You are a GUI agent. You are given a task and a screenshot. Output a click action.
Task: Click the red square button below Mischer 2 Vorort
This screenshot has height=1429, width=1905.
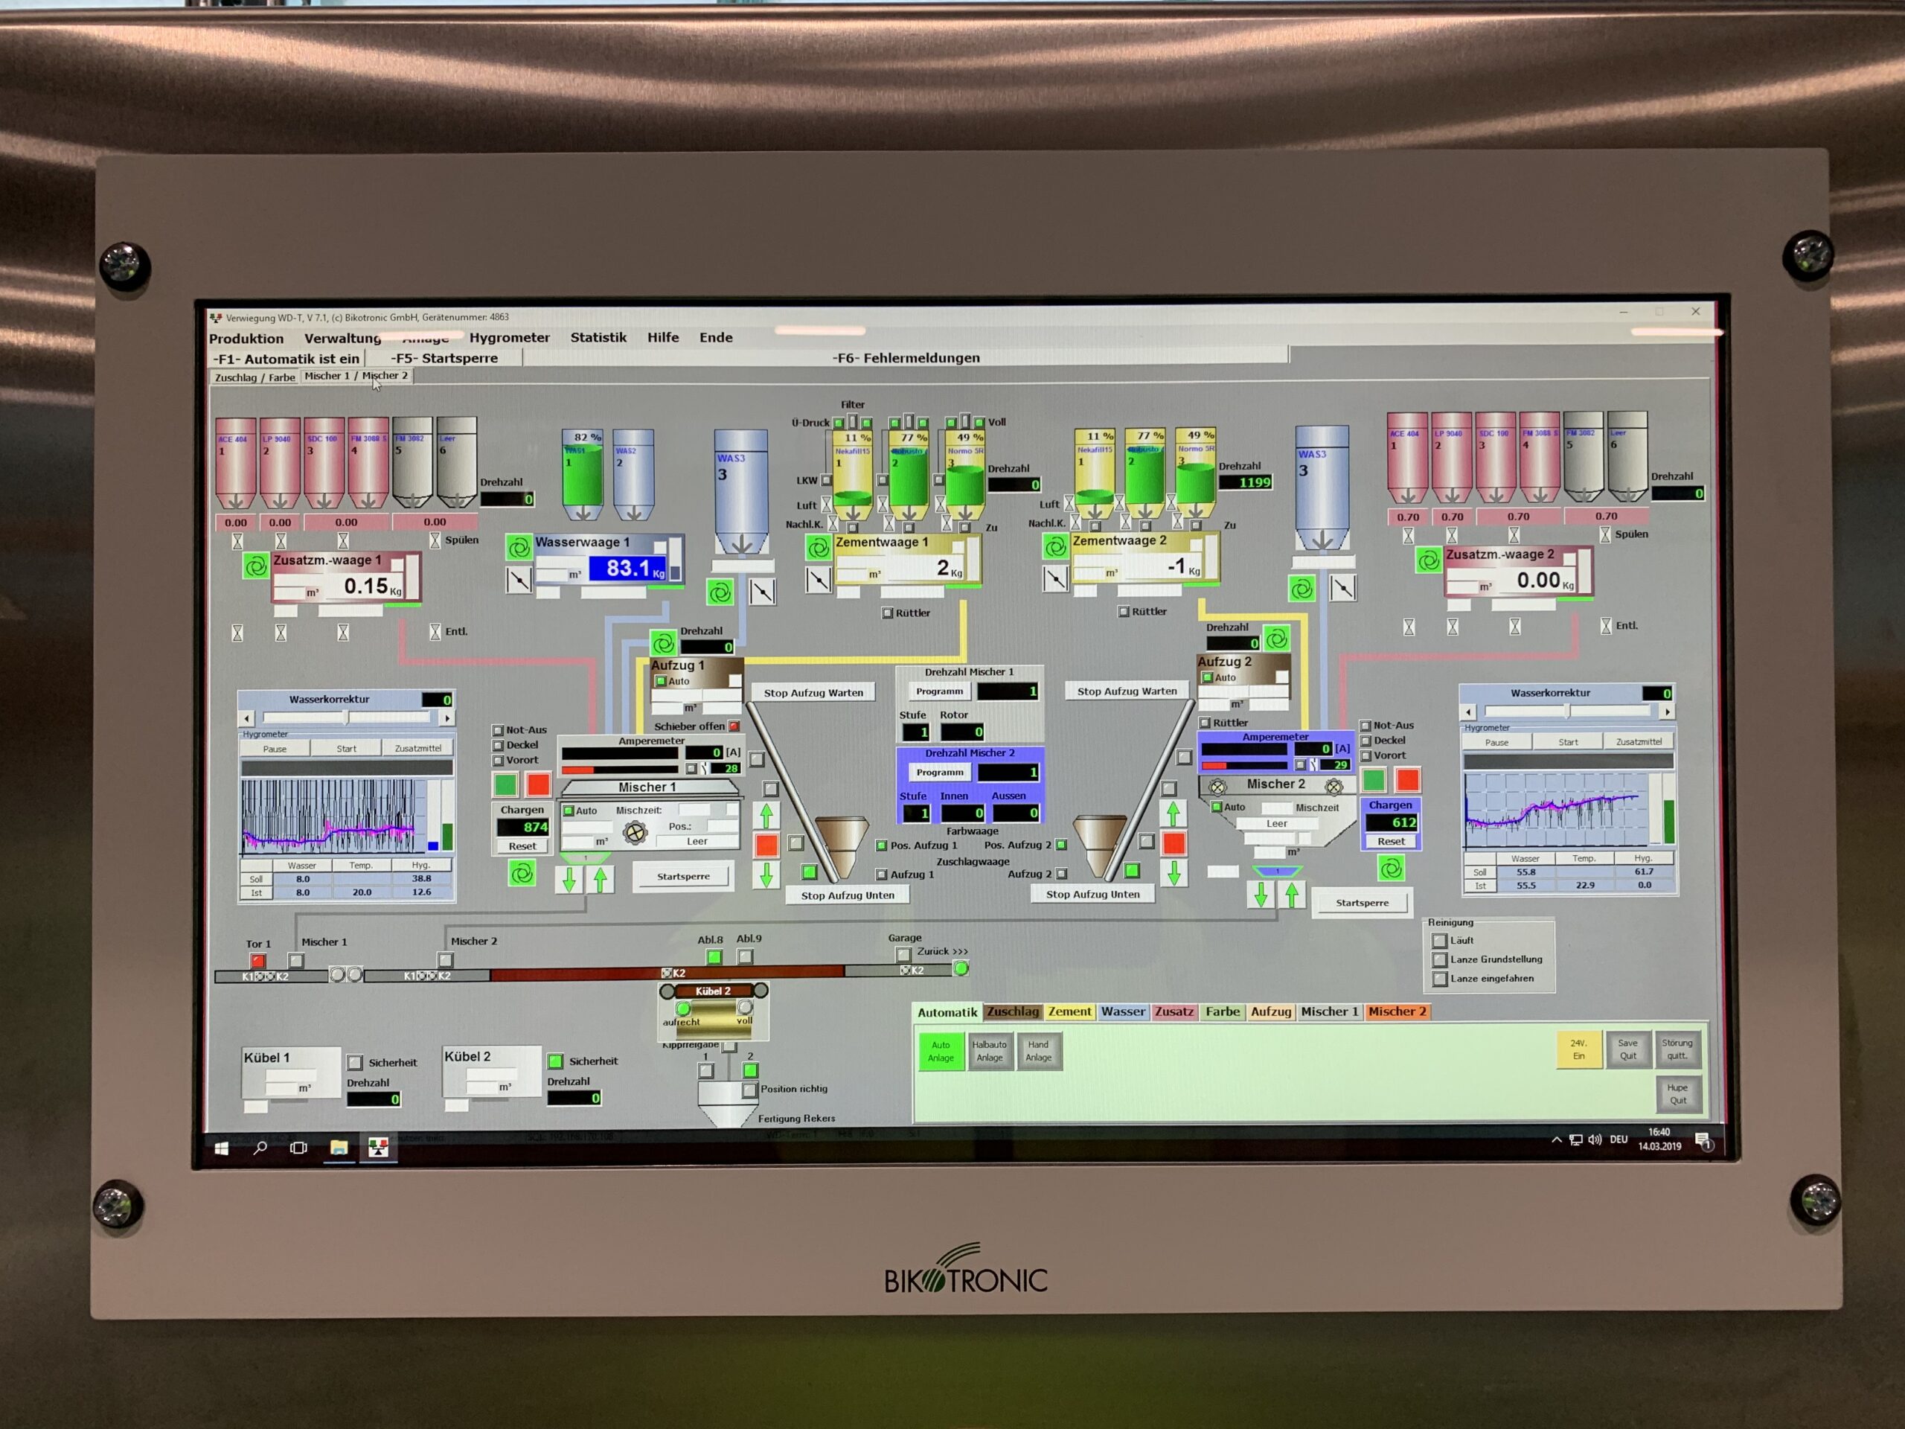pos(1408,781)
